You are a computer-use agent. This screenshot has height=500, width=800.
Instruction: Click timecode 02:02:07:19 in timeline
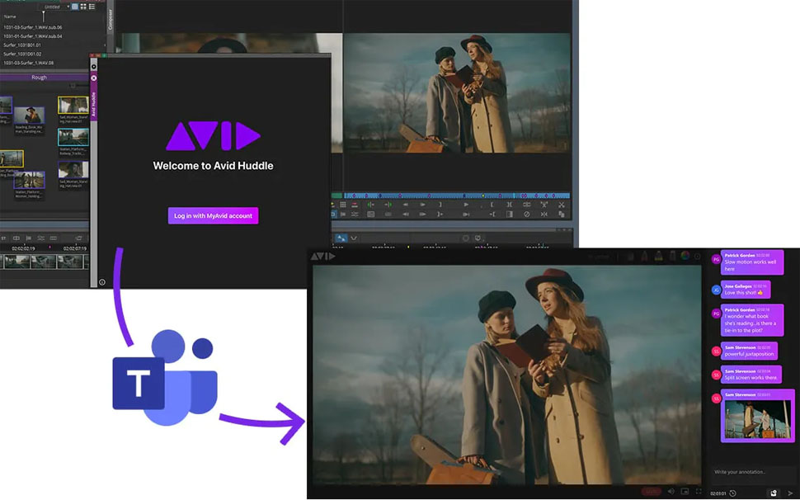point(74,248)
